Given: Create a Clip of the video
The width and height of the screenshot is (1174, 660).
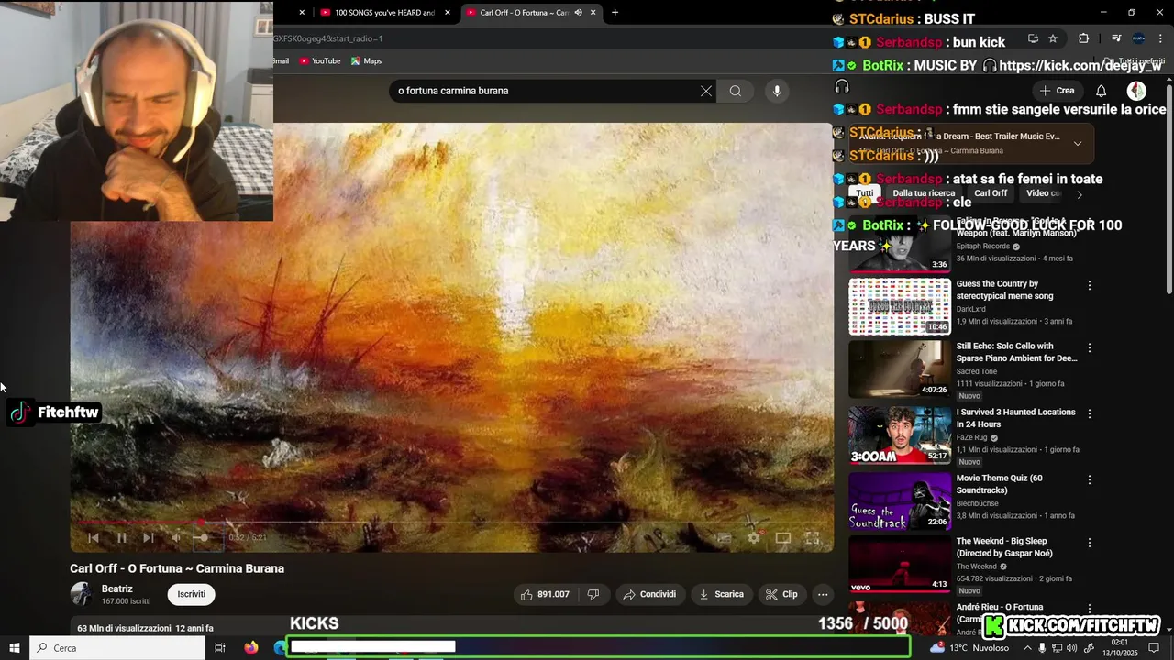Looking at the screenshot, I should click(781, 594).
